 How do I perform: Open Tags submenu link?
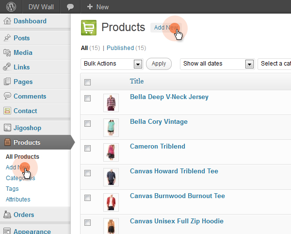[12, 189]
